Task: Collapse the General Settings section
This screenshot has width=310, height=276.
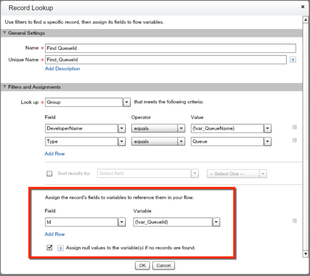Action: point(5,33)
